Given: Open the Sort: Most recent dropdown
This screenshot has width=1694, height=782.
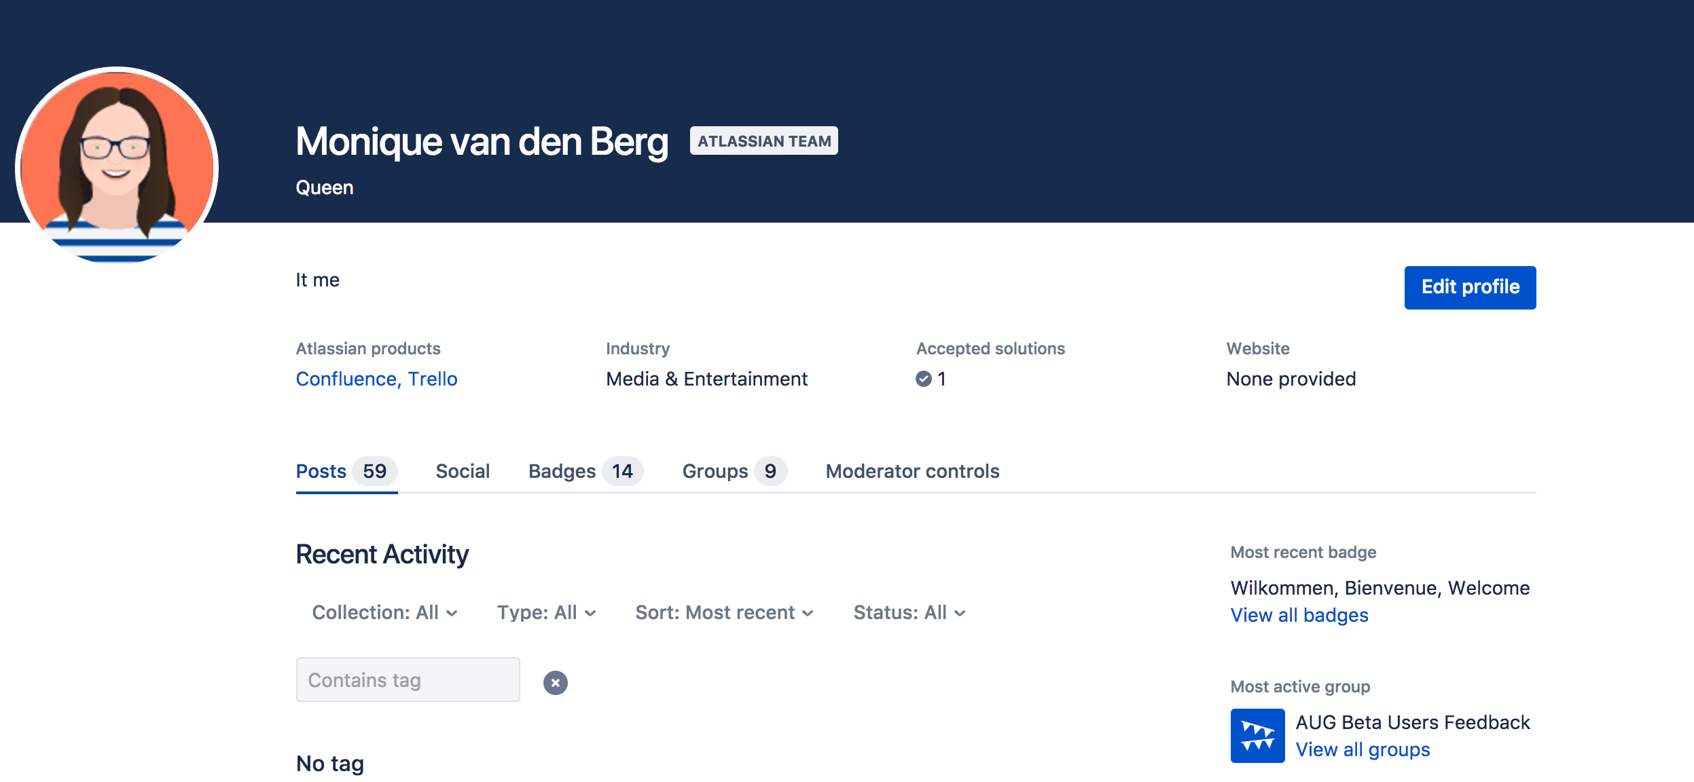Looking at the screenshot, I should pos(724,612).
